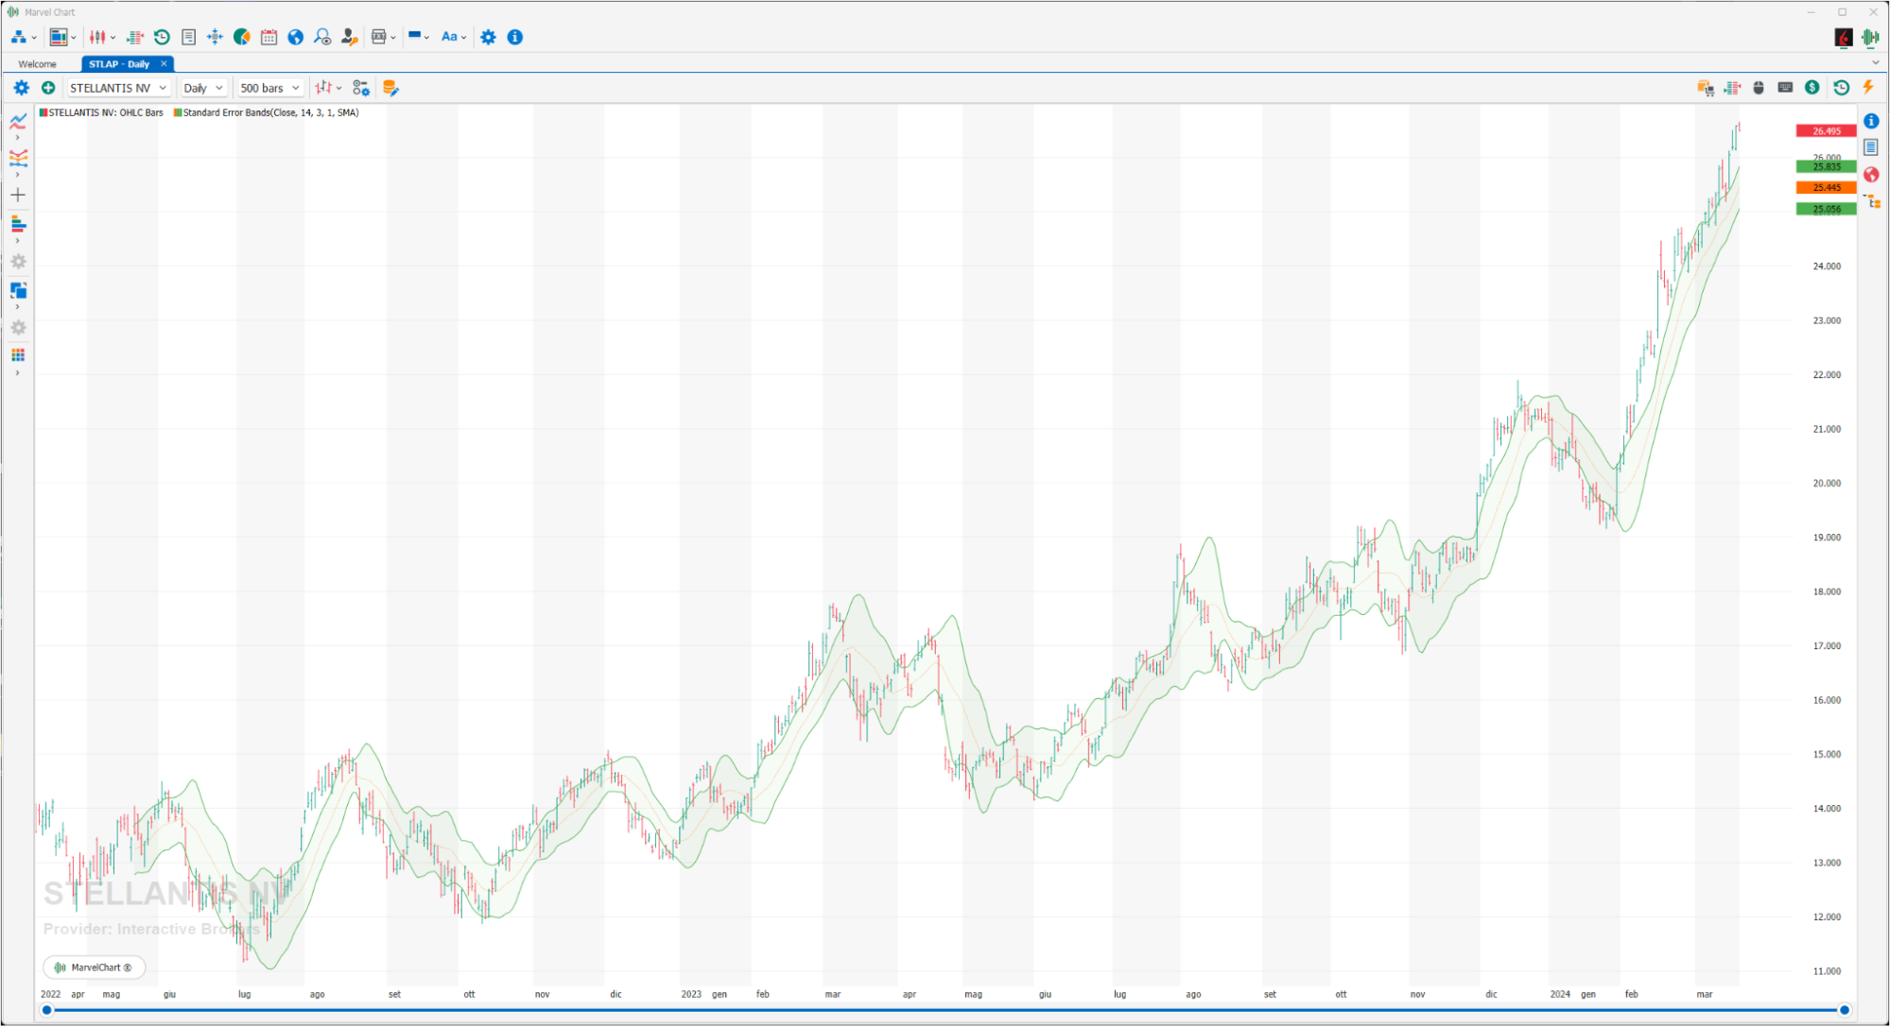
Task: Click the MarvelChart ® button
Action: click(94, 967)
